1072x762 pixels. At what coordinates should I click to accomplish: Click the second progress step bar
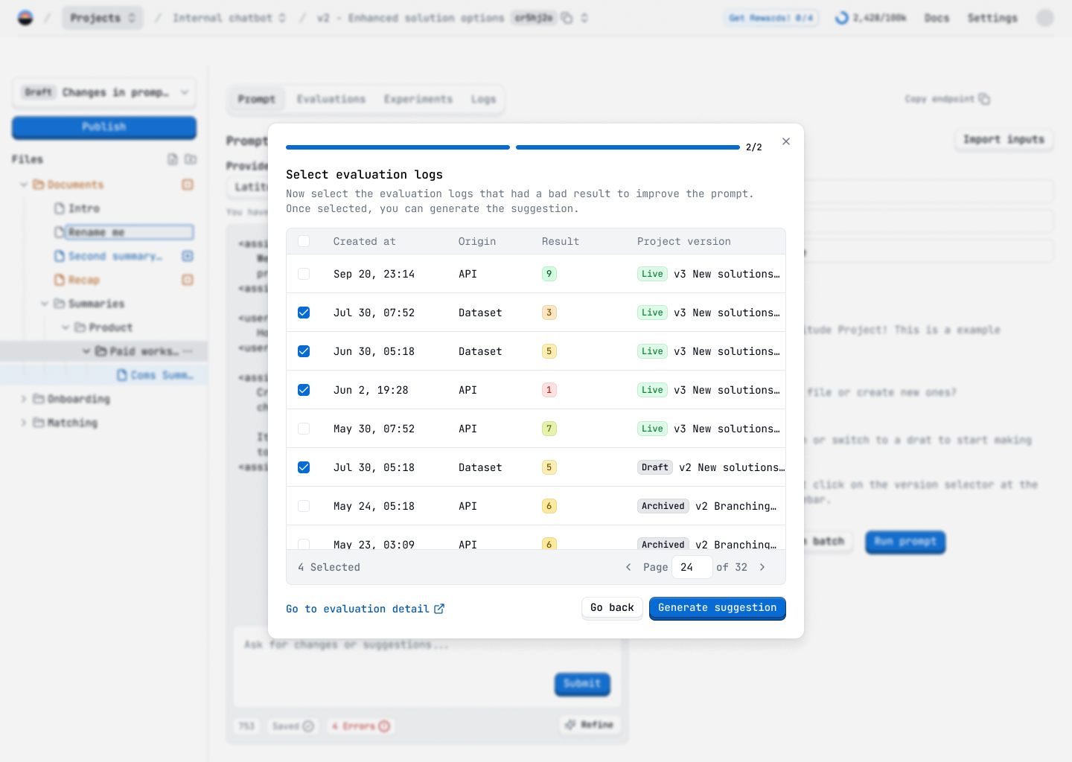(628, 147)
